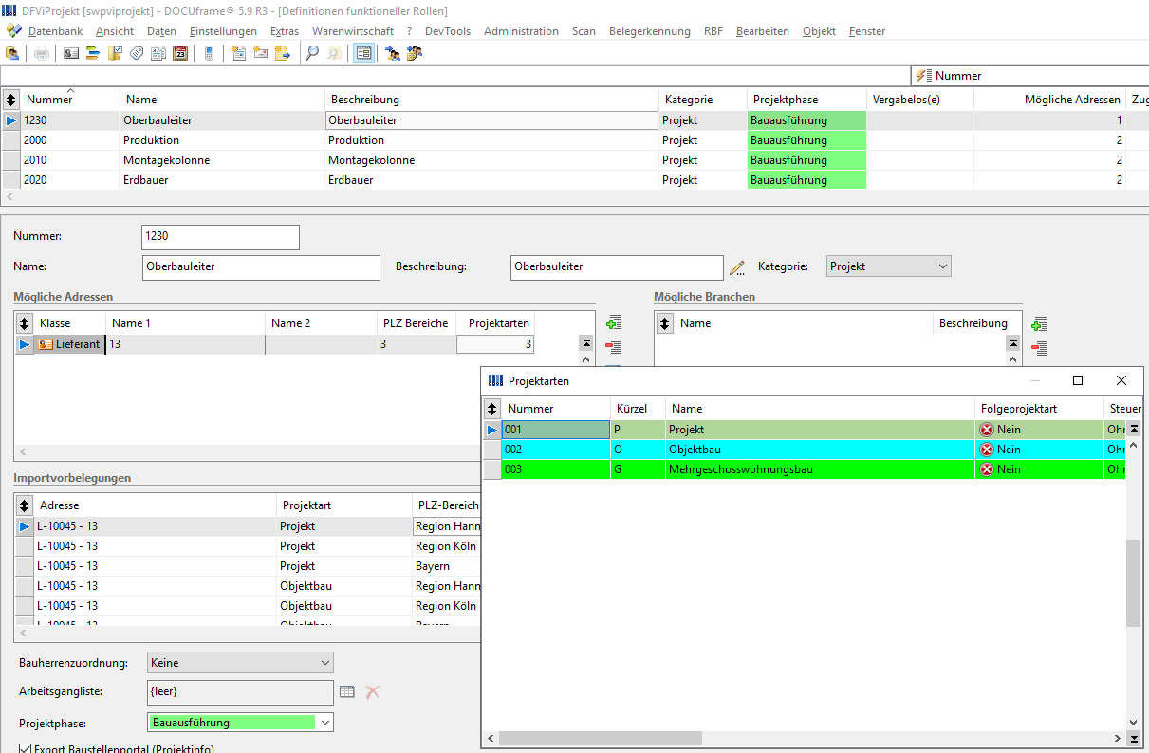
Task: Click the sort selector of the main roles table
Action: 11,100
